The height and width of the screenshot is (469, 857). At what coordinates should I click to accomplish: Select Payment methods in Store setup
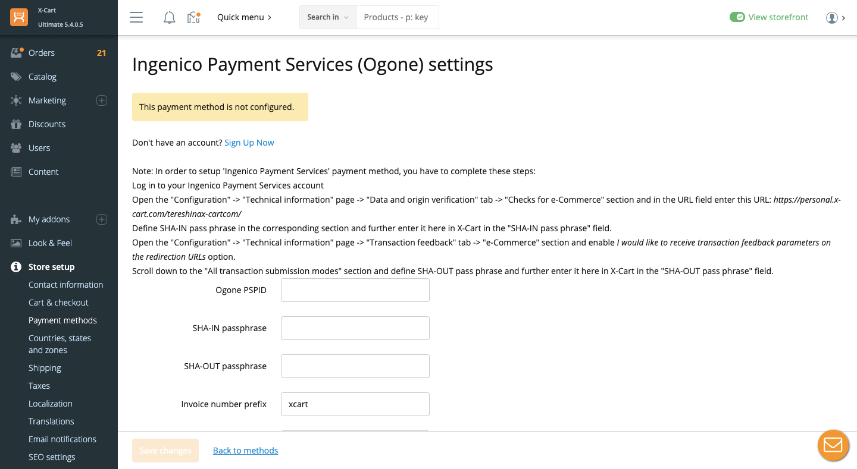pyautogui.click(x=62, y=320)
